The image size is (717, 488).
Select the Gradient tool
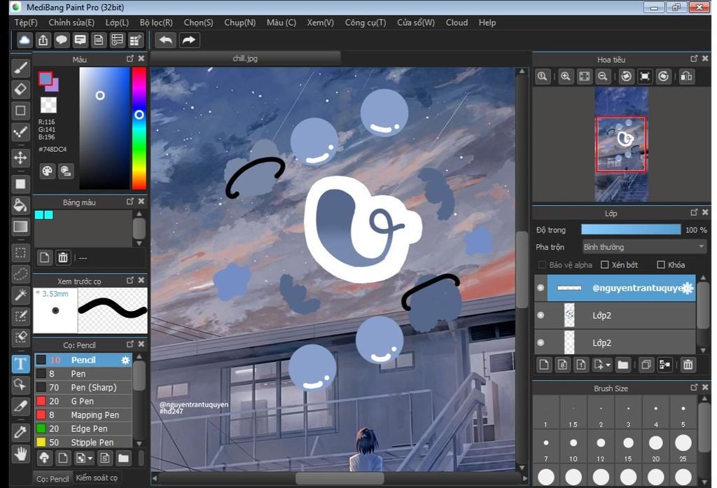(x=20, y=226)
